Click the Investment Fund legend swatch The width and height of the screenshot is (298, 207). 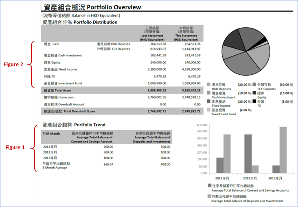209,110
